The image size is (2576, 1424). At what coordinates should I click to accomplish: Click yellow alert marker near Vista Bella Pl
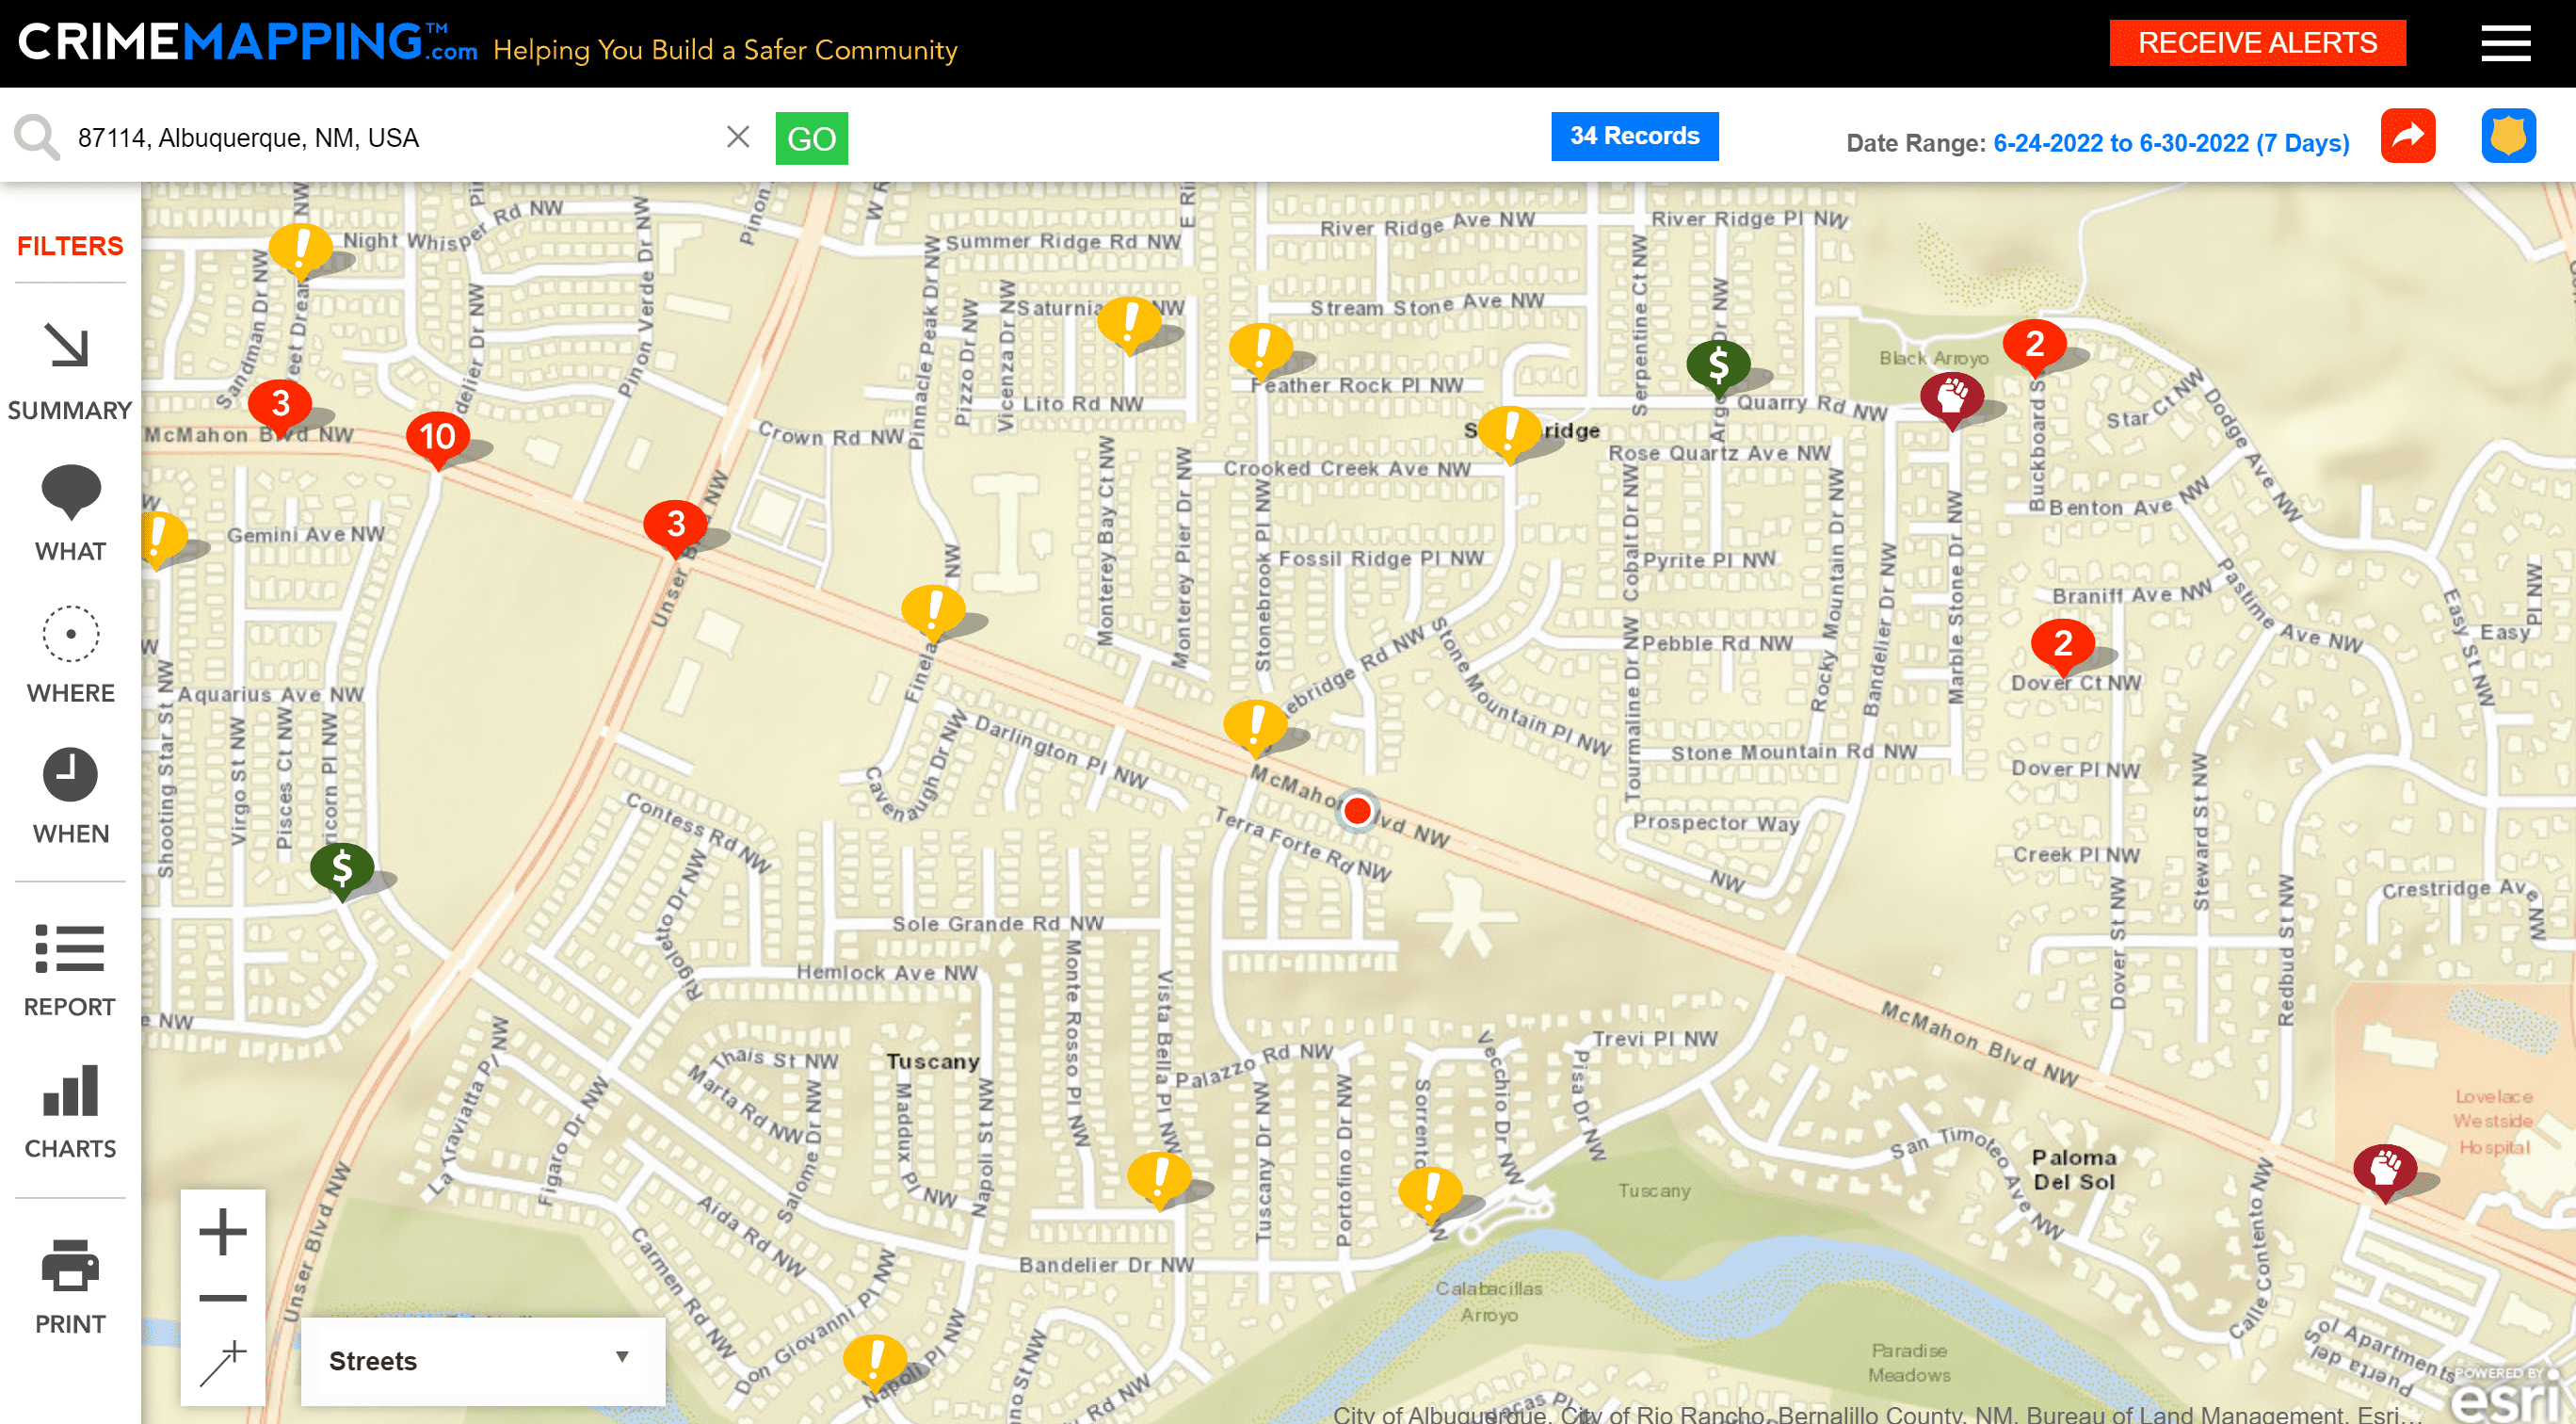tap(1159, 1178)
